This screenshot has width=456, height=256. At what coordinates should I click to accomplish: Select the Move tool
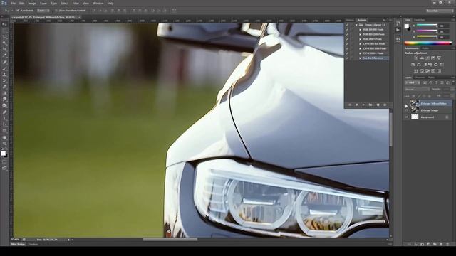coord(4,25)
